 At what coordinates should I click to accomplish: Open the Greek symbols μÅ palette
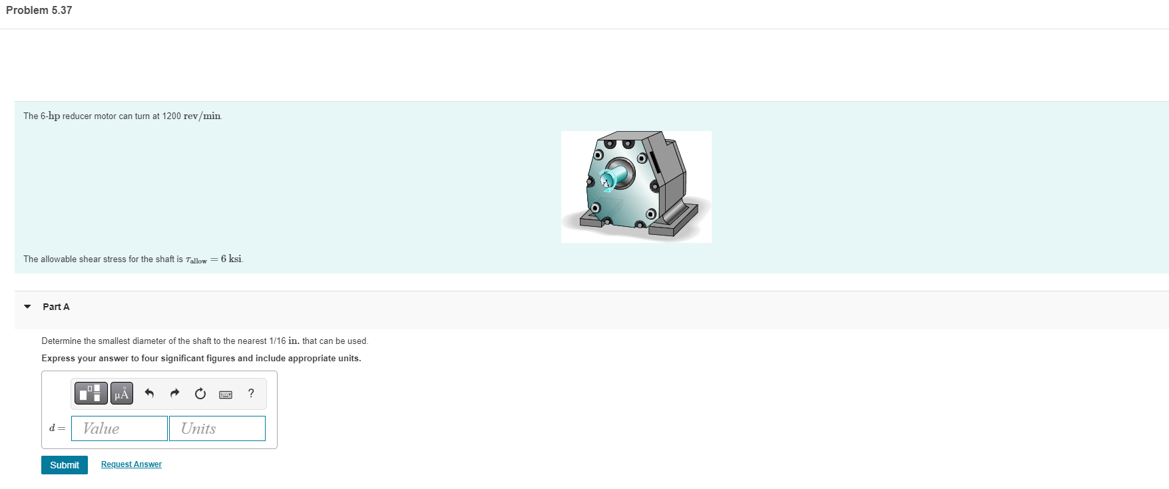[x=122, y=393]
